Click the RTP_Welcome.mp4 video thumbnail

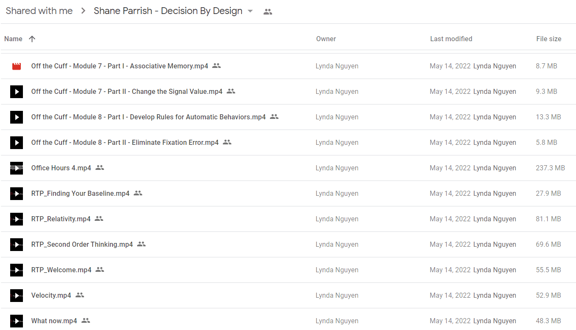pos(17,270)
